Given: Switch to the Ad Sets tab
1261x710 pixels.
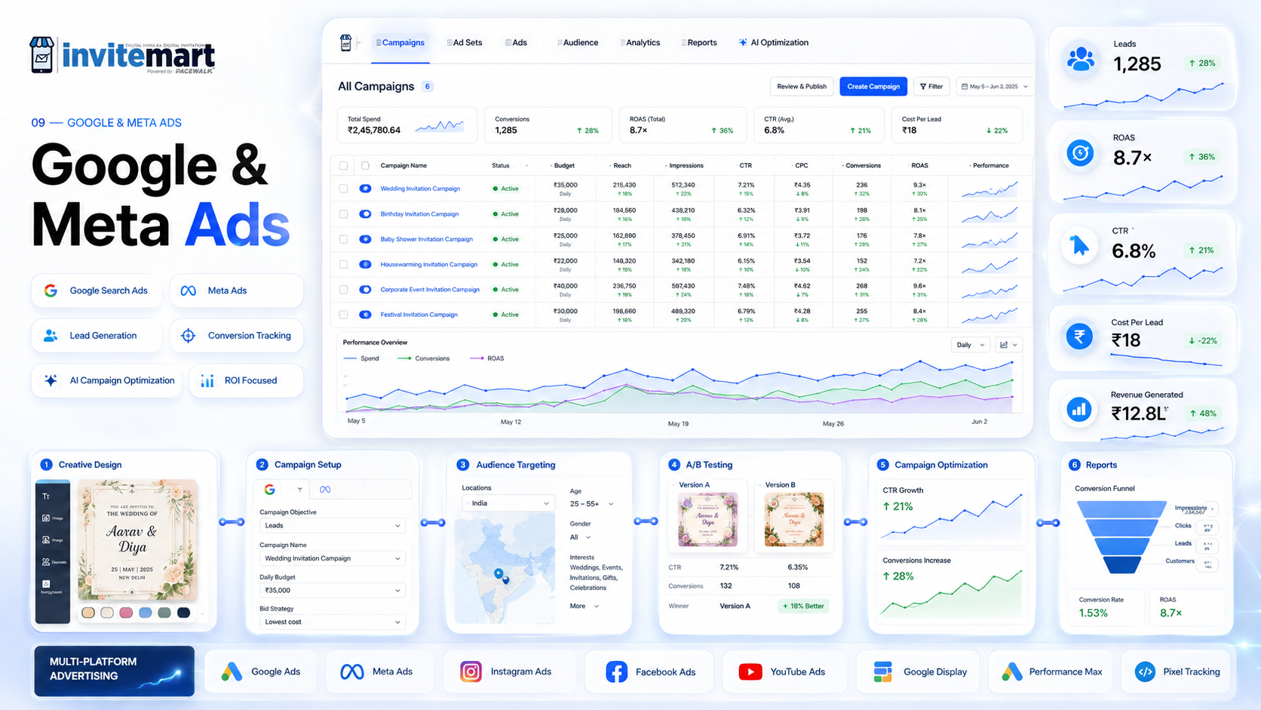Looking at the screenshot, I should (465, 43).
